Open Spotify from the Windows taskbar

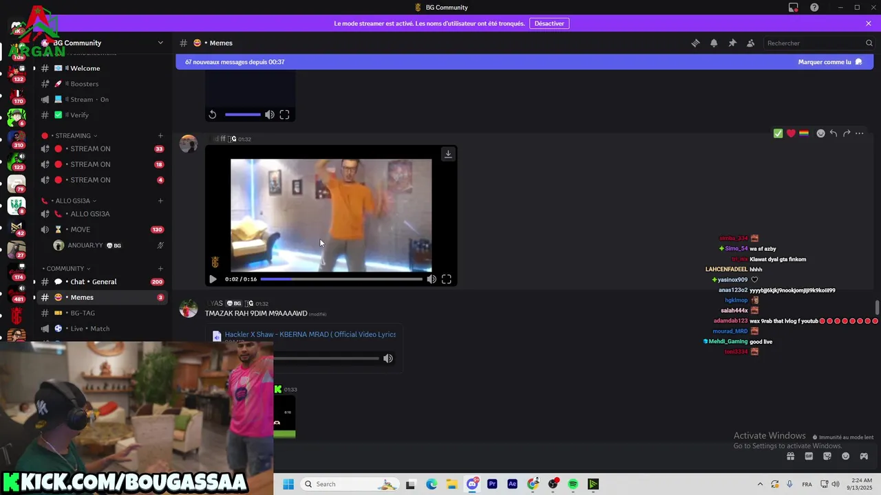(573, 484)
